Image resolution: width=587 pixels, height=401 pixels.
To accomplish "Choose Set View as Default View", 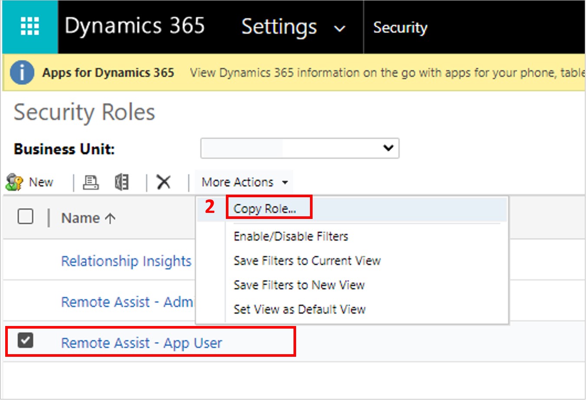I will [x=300, y=309].
